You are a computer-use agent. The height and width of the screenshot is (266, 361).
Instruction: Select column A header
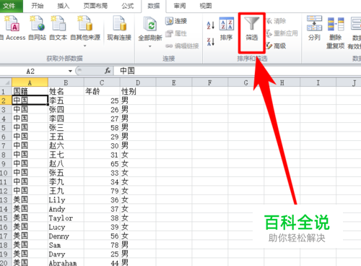[x=30, y=82]
